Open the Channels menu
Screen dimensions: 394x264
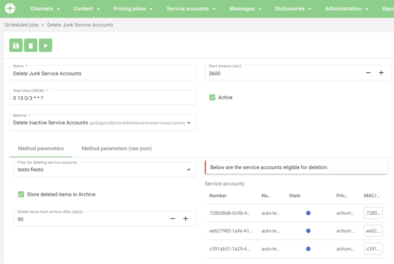(45, 9)
